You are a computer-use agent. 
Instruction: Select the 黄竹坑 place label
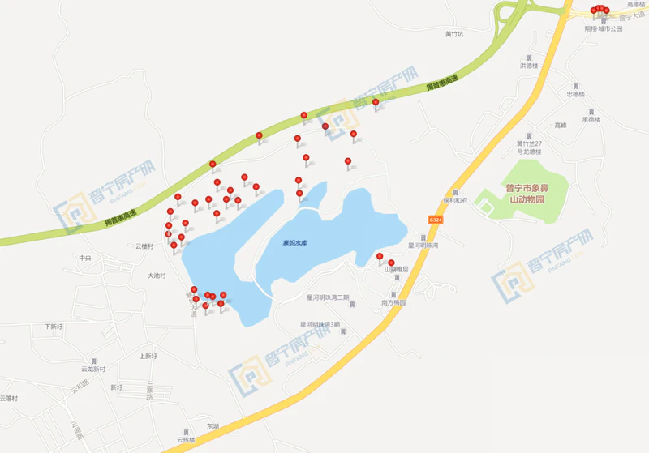tap(454, 34)
